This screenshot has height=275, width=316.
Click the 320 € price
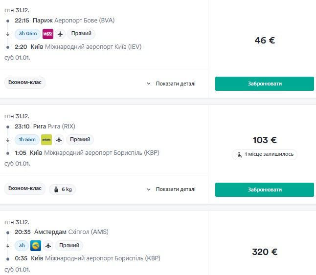pos(265,252)
